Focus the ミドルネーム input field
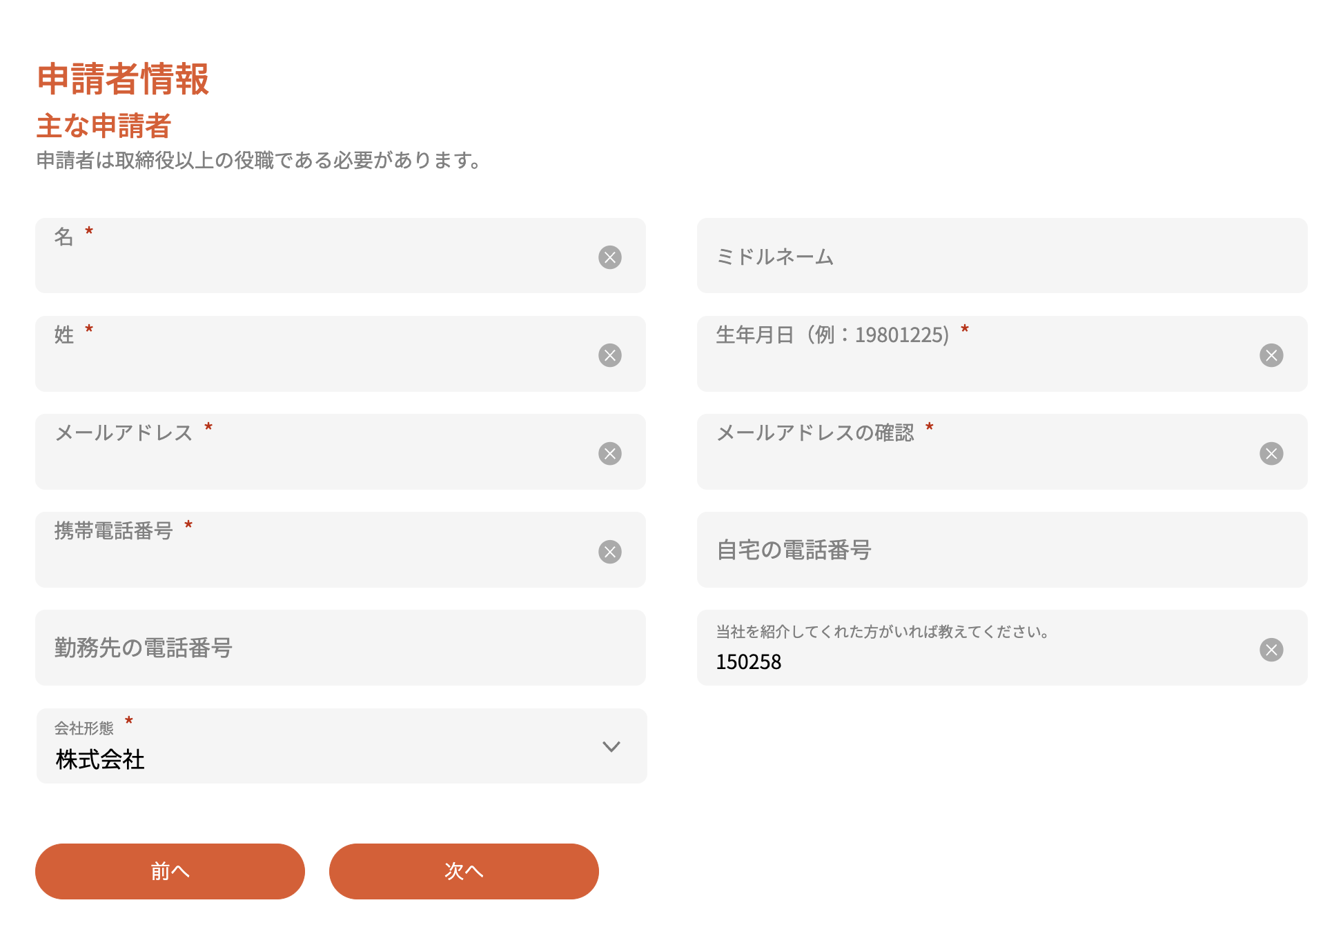This screenshot has height=927, width=1343. (1002, 256)
